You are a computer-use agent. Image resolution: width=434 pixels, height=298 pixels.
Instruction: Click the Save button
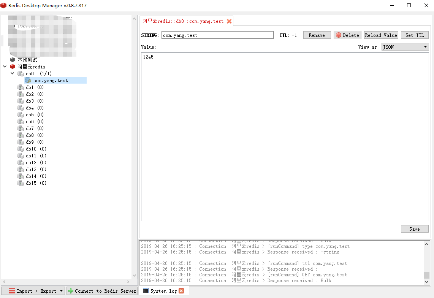point(415,229)
